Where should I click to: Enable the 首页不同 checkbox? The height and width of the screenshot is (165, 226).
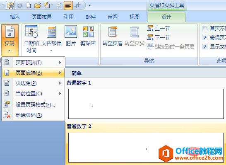tap(204, 29)
